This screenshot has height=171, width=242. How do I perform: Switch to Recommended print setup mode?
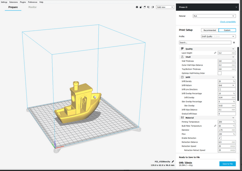[x=210, y=30]
